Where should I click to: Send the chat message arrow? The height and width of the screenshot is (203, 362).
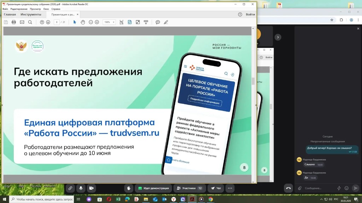356,188
